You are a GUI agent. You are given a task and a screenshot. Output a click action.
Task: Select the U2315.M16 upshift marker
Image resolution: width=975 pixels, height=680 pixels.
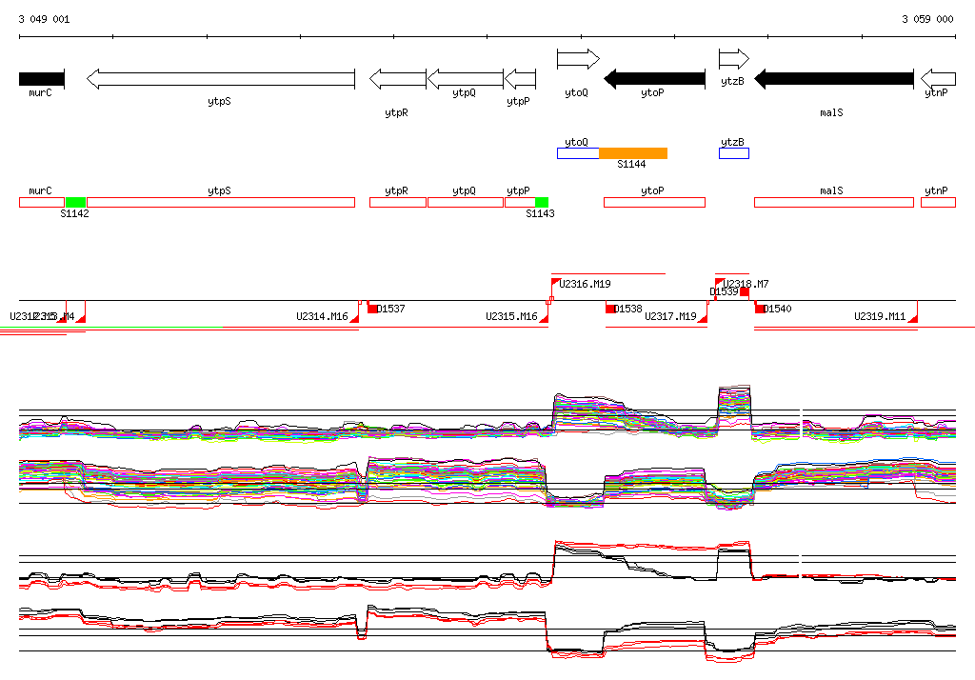point(544,318)
